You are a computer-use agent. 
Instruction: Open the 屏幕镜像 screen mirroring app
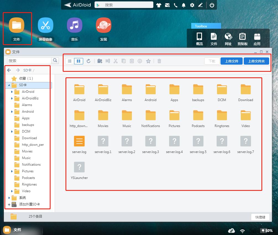[x=45, y=25]
